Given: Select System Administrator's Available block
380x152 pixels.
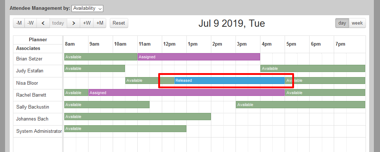Looking at the screenshot, I should [x=125, y=128].
